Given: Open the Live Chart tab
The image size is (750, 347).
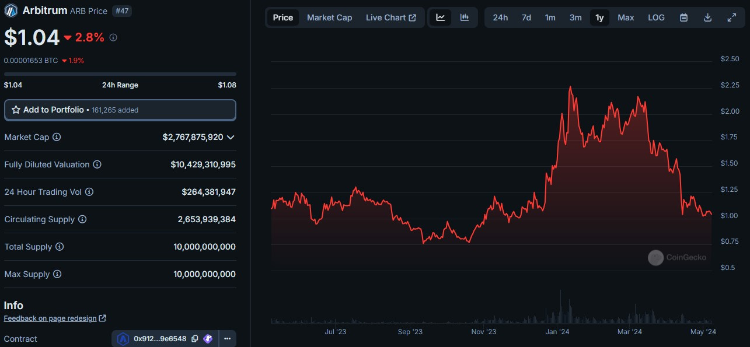Looking at the screenshot, I should 391,17.
